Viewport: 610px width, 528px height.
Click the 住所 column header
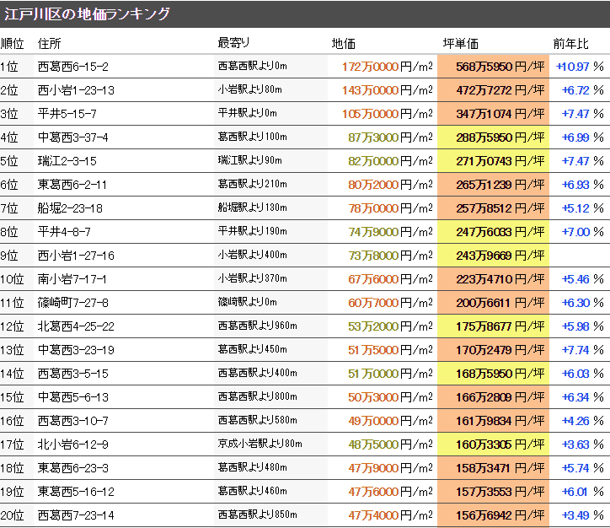coord(50,43)
